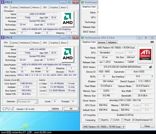
Task: Click the Texture Fillrate 32.9 GTexel/s field
Action: point(143,86)
